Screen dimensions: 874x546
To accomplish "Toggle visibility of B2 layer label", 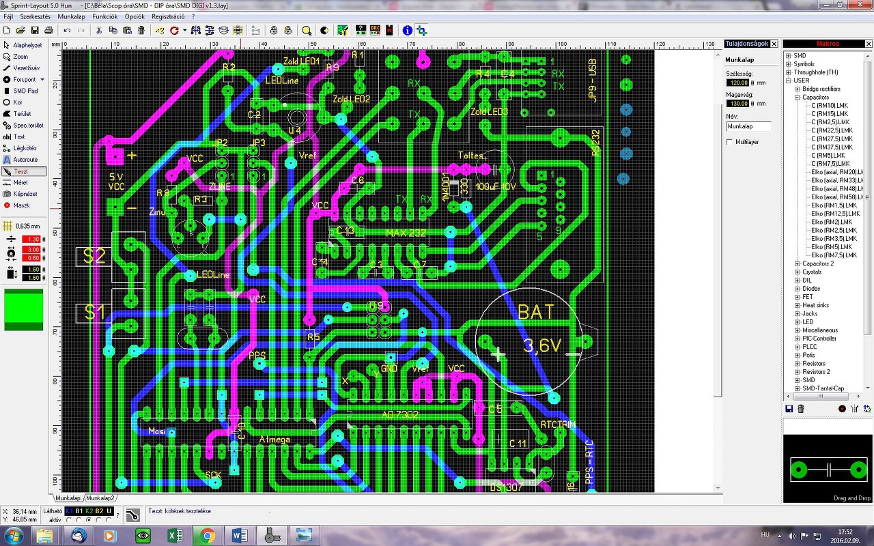I will click(100, 511).
